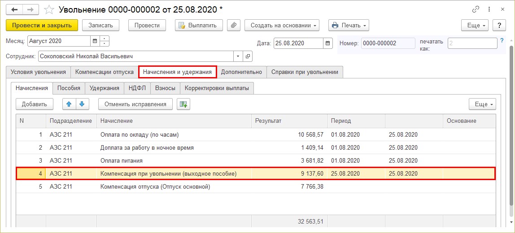Select the Начисления sub-tab
This screenshot has width=515, height=233.
pos(32,88)
